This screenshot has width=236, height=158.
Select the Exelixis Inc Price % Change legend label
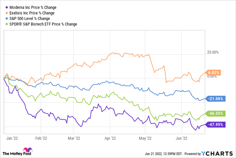click(32, 13)
